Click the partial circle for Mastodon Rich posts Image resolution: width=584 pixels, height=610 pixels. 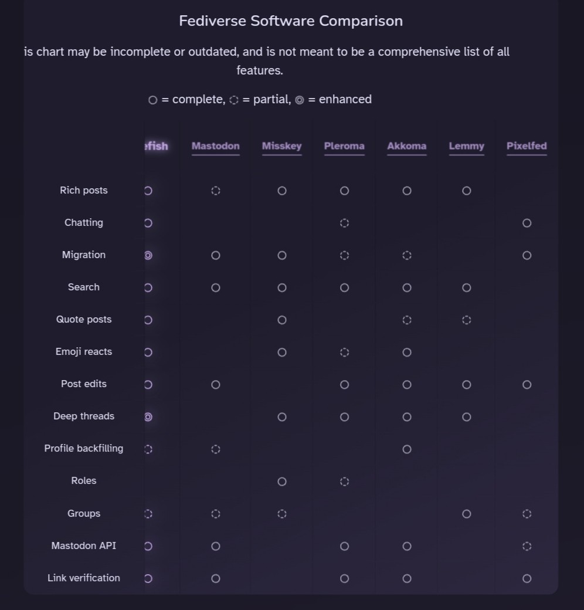(216, 191)
